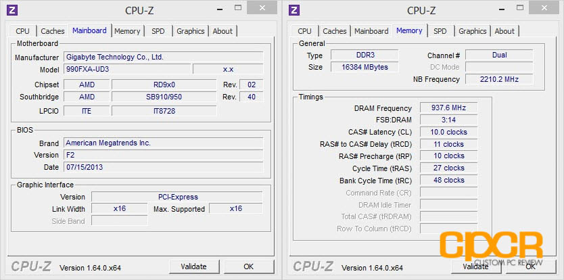The height and width of the screenshot is (280, 564).
Task: Click the purple Z icon in right CPU-Z window
Action: (294, 10)
